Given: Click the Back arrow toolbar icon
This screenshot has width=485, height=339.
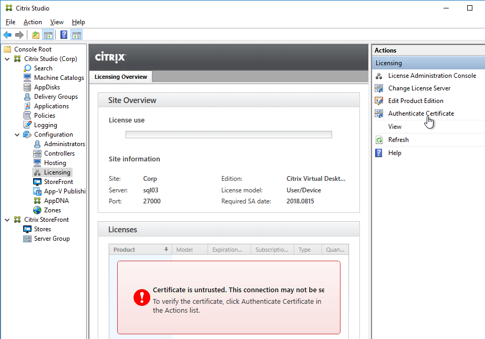Looking at the screenshot, I should (x=7, y=35).
